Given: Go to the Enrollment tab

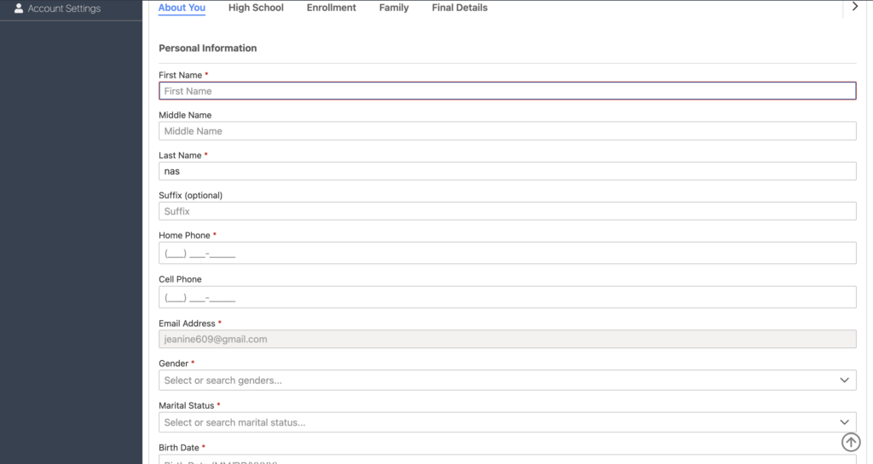Looking at the screenshot, I should (331, 8).
